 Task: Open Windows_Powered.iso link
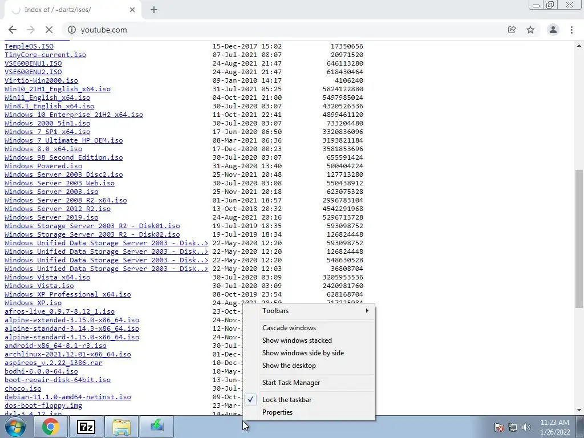tap(43, 166)
